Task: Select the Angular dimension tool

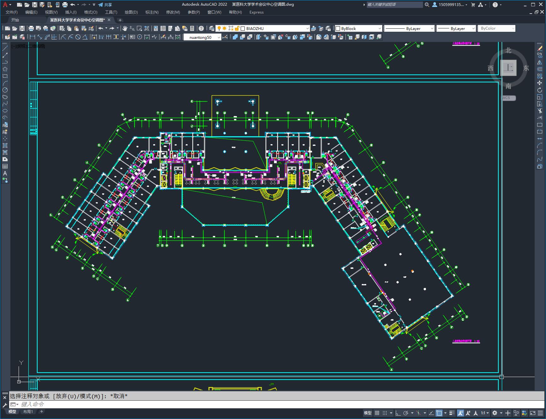Action: 85,37
